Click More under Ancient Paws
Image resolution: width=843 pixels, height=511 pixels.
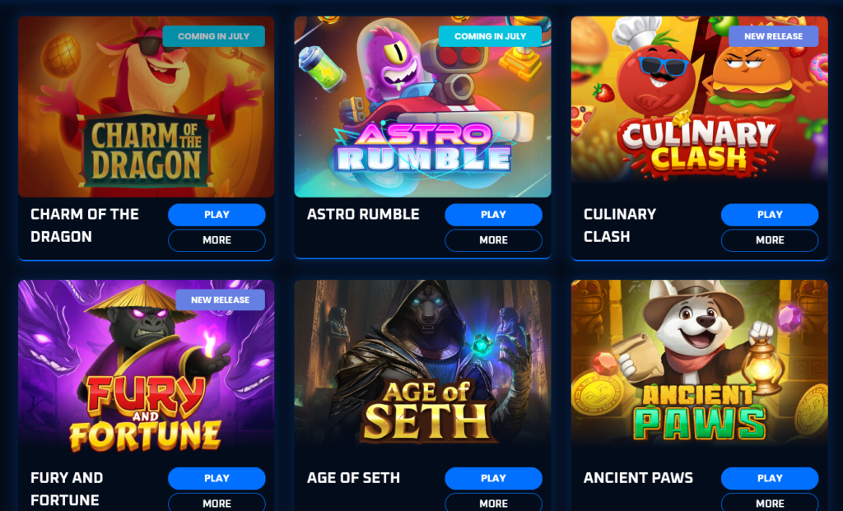(770, 503)
